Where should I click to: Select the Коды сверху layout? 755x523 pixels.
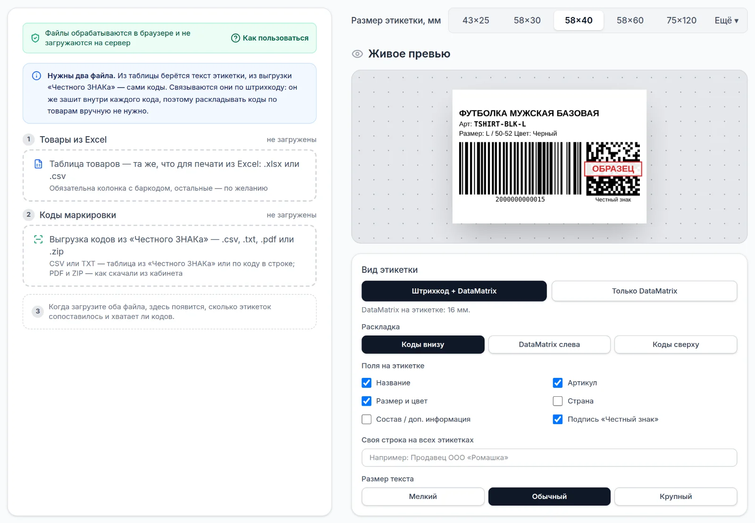click(676, 344)
